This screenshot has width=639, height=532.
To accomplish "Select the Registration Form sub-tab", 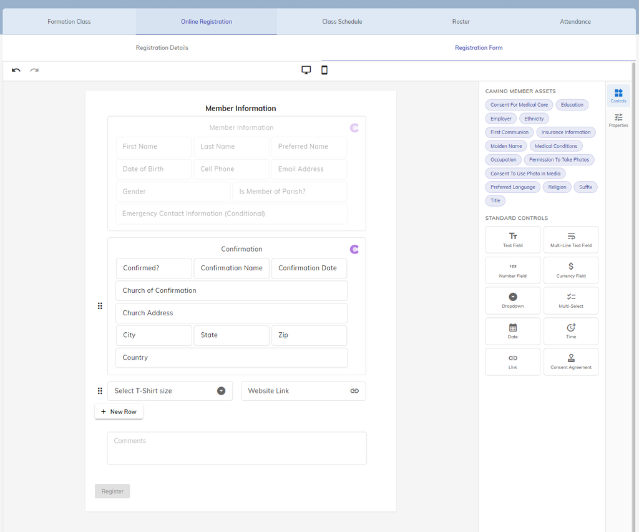I will click(x=479, y=47).
